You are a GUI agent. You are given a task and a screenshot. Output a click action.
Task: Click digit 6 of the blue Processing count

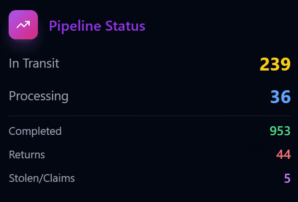(286, 97)
